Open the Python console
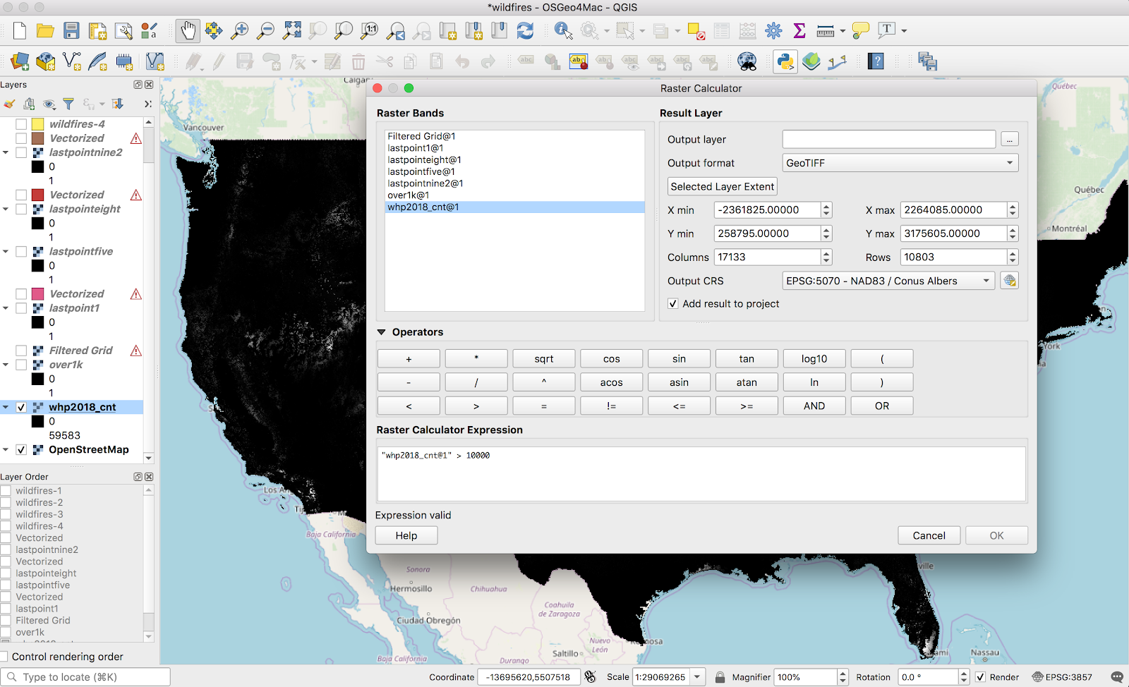 pos(785,62)
